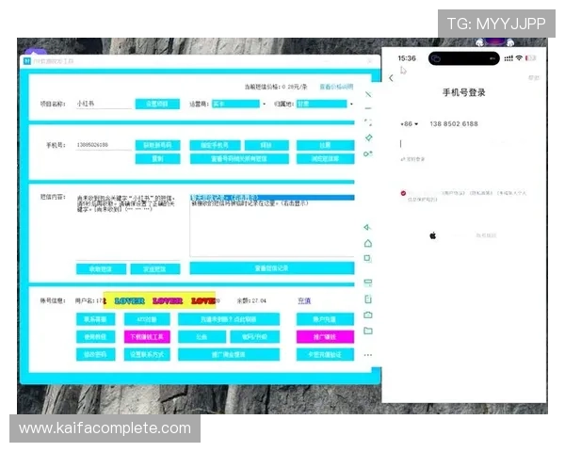Open the folder icon in emulator sidebar
The height and width of the screenshot is (452, 565).
(368, 331)
